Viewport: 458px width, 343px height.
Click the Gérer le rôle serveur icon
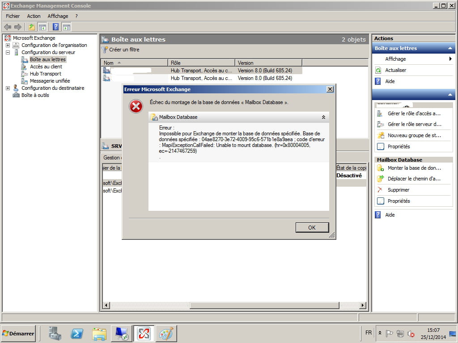pos(380,124)
